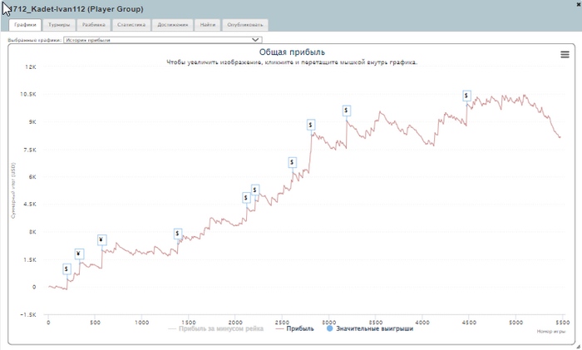The image size is (582, 350).
Task: Click the $ win marker near game 2600
Action: (293, 162)
